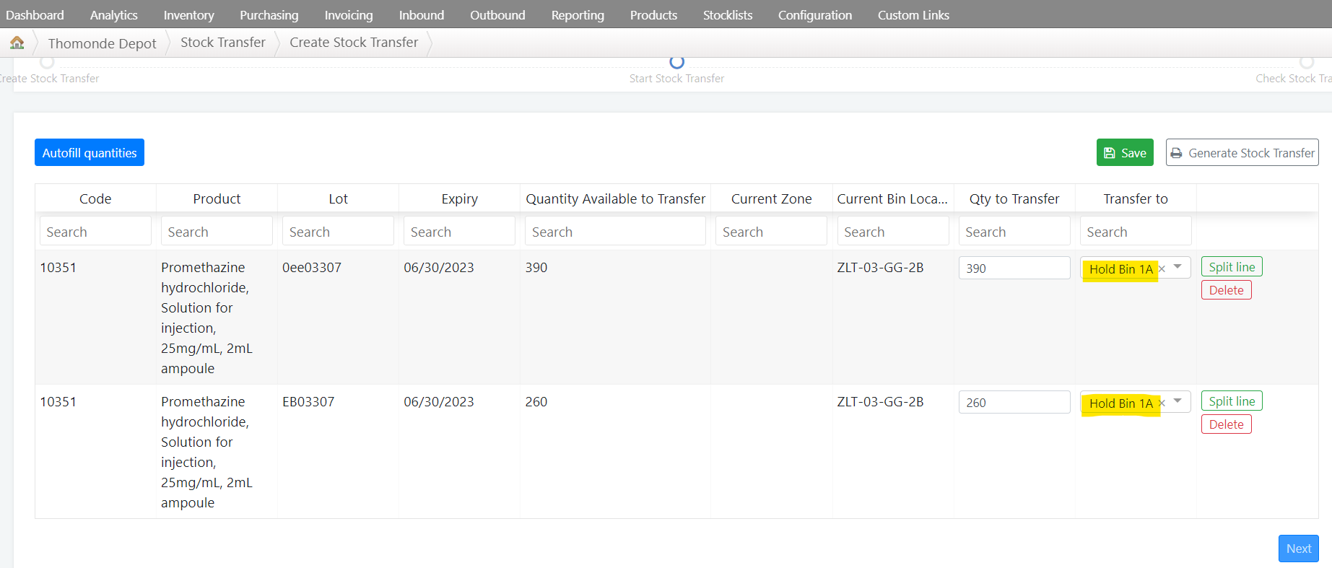Click Create Stock Transfer breadcrumb

tap(354, 43)
